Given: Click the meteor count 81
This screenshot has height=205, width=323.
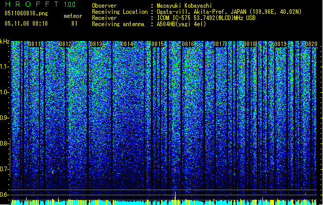Looking at the screenshot, I should [74, 24].
